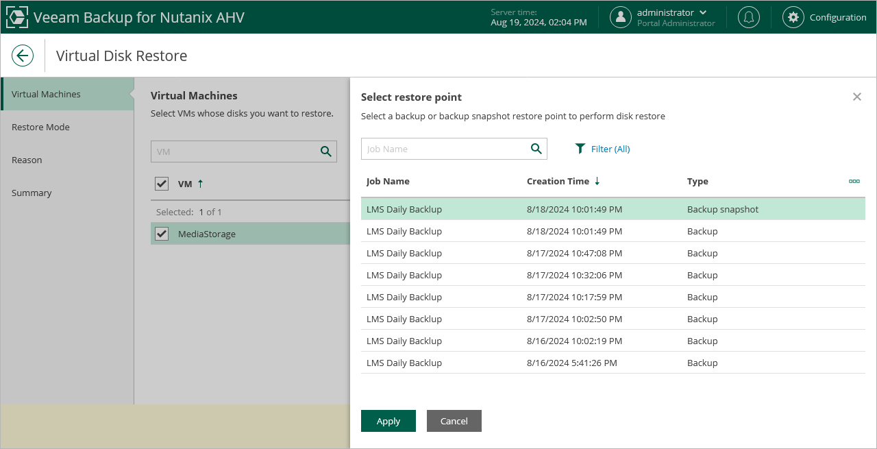Open the Filter (All) options
Screen dimensions: 877x449
coord(602,149)
